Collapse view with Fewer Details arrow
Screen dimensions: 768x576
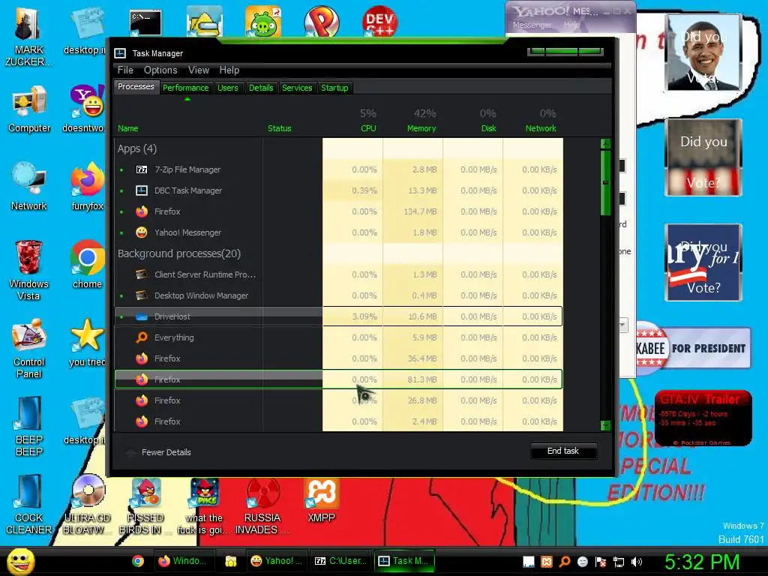tap(130, 452)
